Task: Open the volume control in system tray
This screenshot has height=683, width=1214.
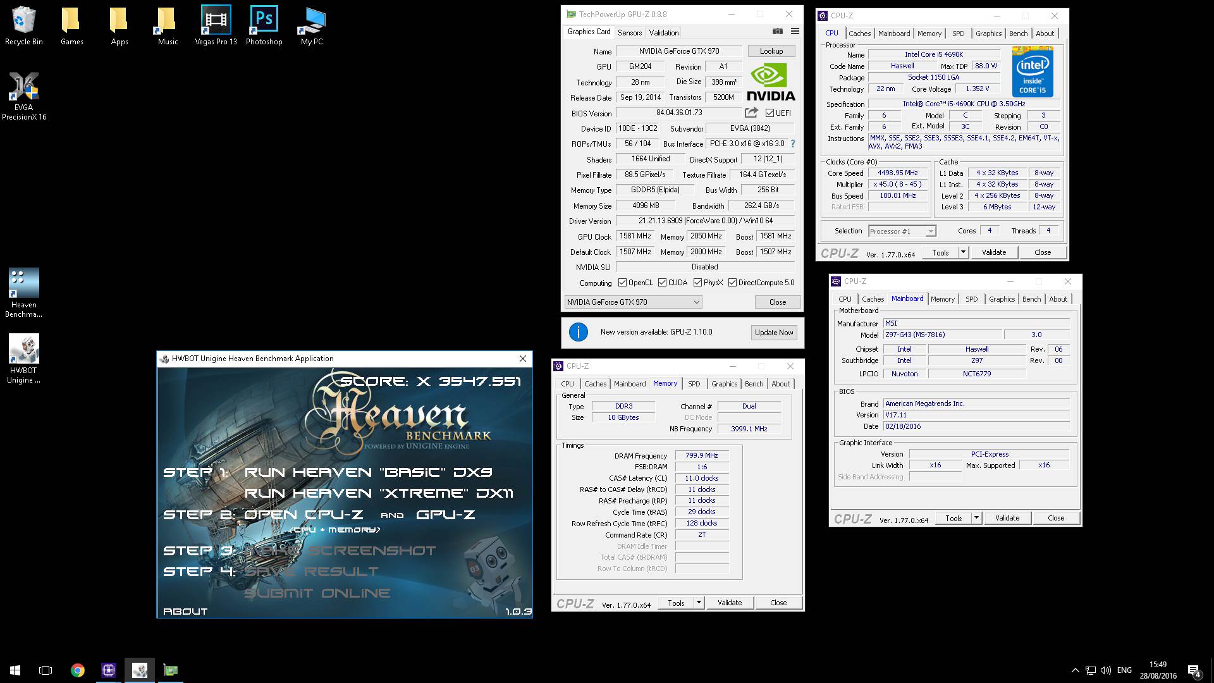Action: tap(1105, 670)
